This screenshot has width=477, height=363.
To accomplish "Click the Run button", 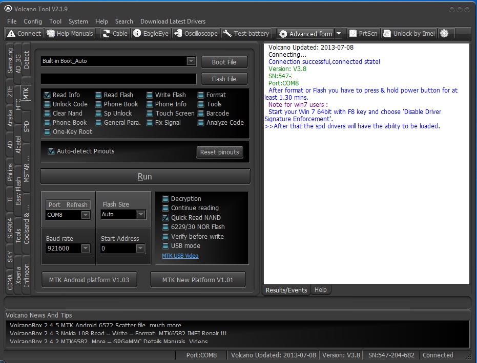I will point(145,177).
